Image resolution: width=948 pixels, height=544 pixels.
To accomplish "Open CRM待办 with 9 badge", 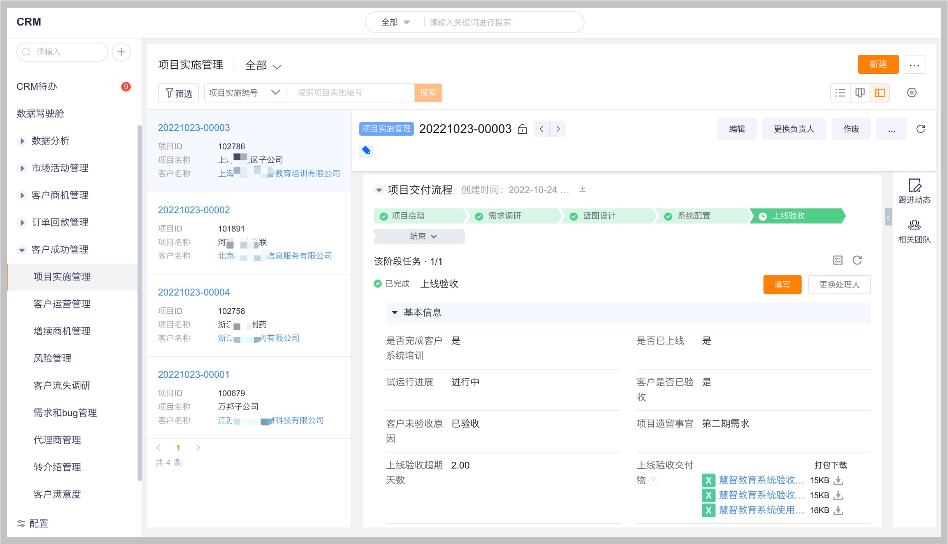I will (x=73, y=86).
